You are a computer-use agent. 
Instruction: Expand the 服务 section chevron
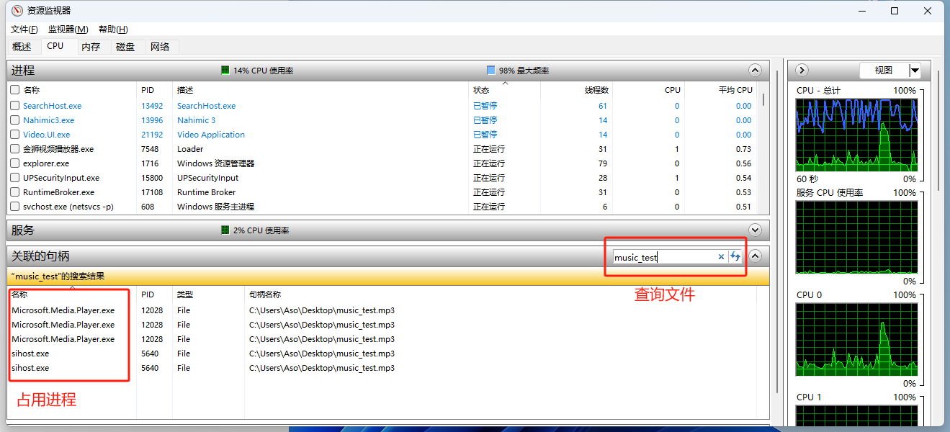(x=755, y=230)
